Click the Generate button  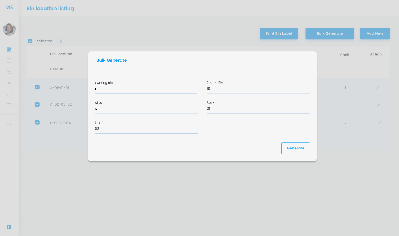tap(295, 148)
